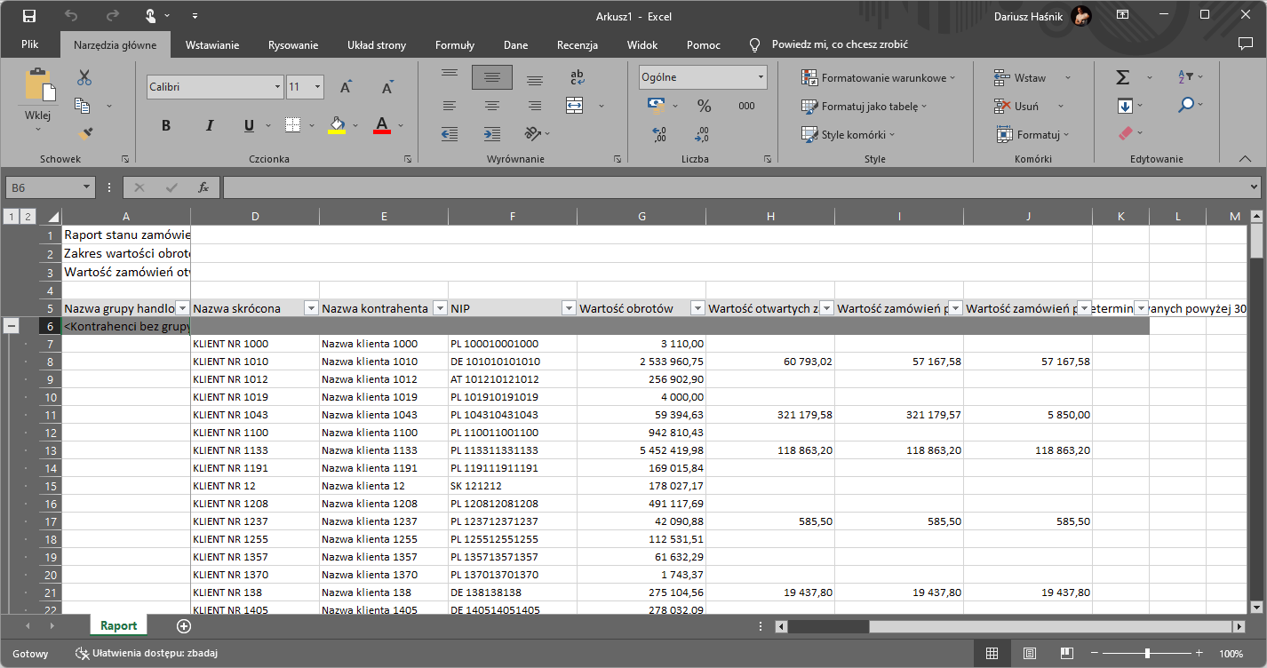The height and width of the screenshot is (668, 1267).
Task: Click the Name Box showing B6
Action: tap(43, 187)
